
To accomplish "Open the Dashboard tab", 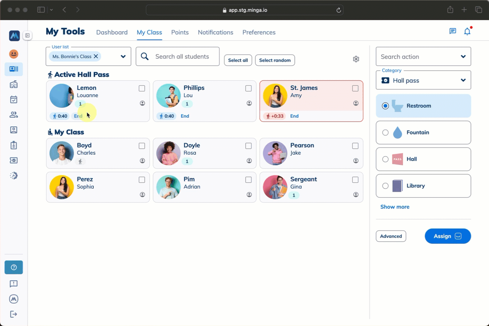I will click(112, 32).
